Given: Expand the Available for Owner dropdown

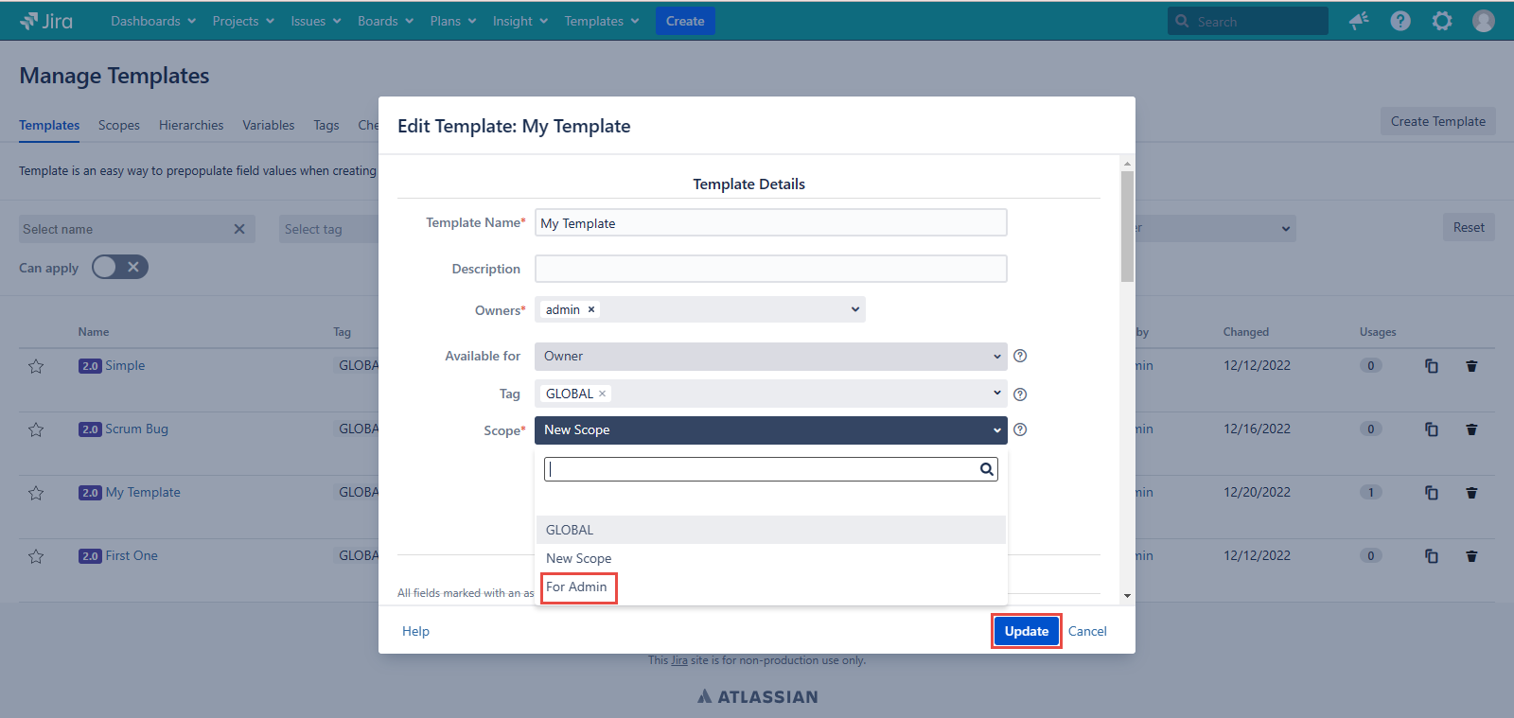Looking at the screenshot, I should coord(770,357).
